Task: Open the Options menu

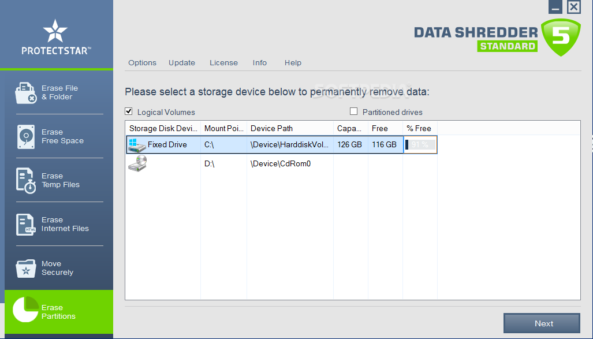Action: [x=142, y=63]
